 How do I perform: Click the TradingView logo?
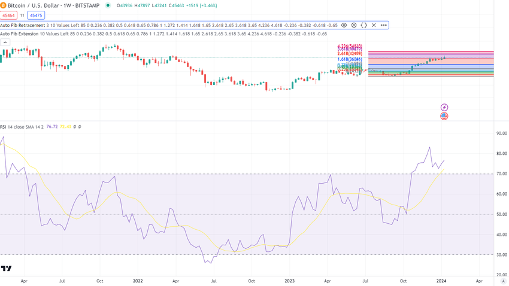6,268
